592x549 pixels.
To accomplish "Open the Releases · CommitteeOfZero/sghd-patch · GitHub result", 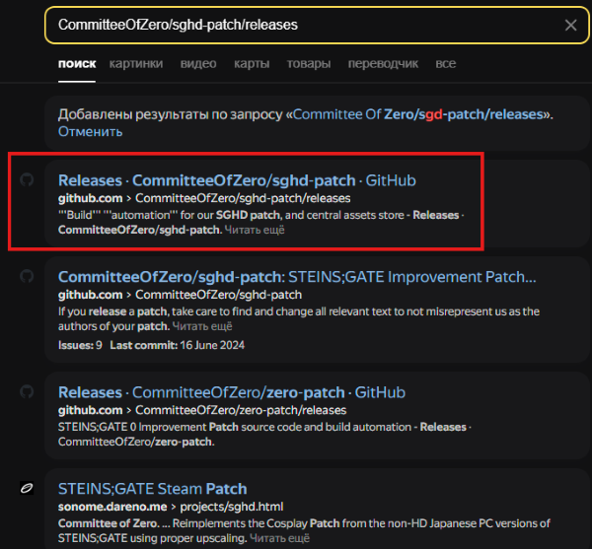I will (237, 180).
